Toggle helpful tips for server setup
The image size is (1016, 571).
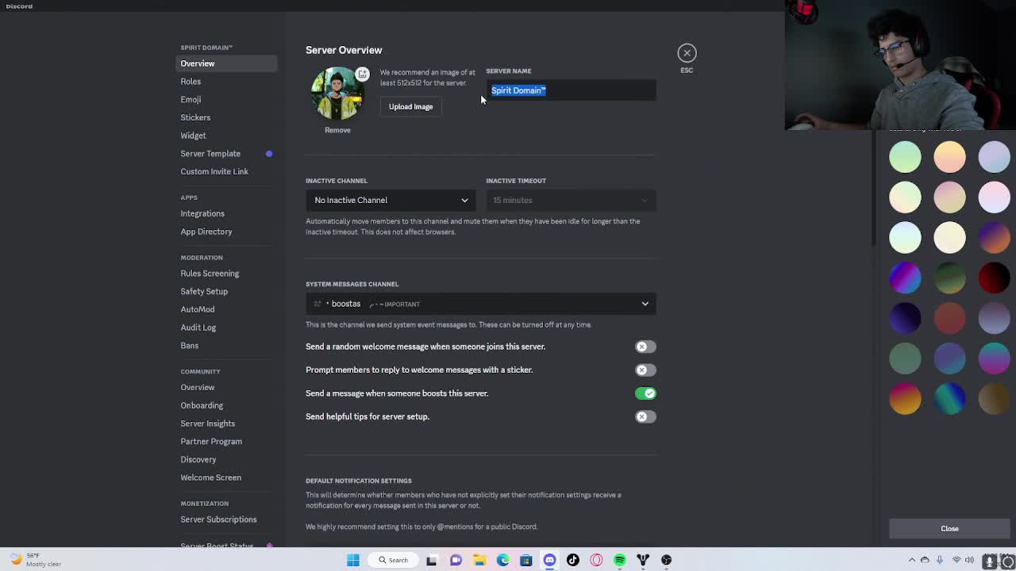pyautogui.click(x=645, y=416)
